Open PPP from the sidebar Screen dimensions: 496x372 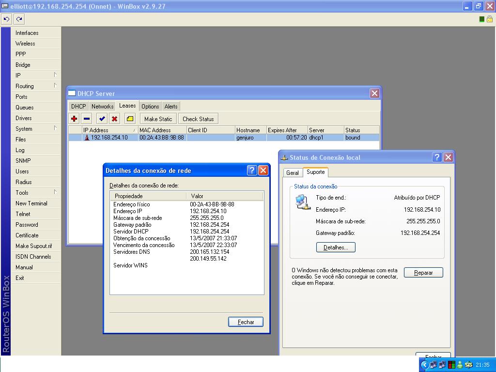(x=35, y=54)
